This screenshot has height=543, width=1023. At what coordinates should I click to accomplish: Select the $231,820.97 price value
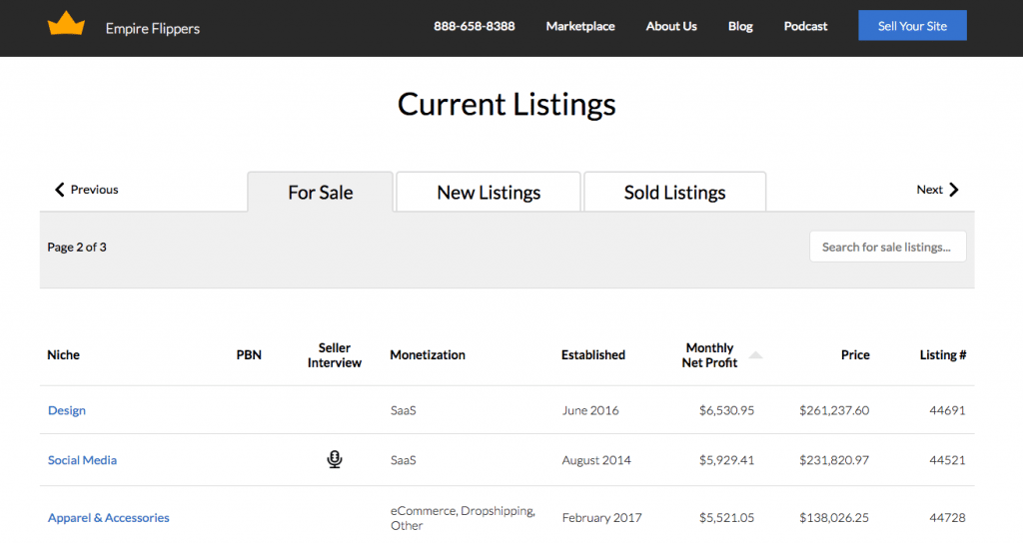(834, 460)
